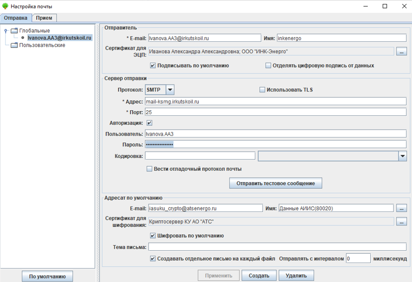412x282 pixels.
Task: Enable Отделять цифровую подпись от данных
Action: click(268, 66)
